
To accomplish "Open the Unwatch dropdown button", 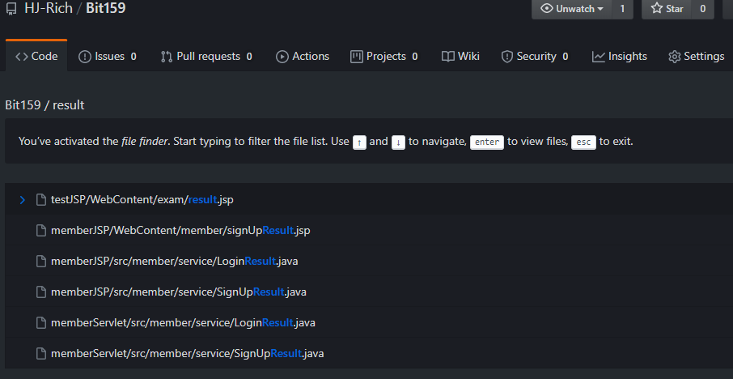I will [x=572, y=8].
